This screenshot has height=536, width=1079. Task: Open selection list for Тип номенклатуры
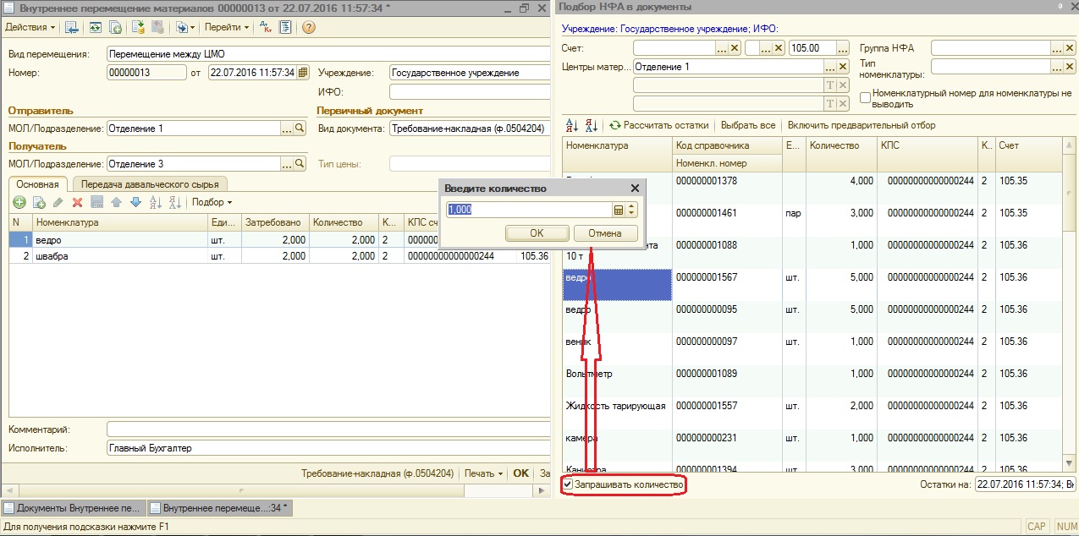(x=1057, y=66)
